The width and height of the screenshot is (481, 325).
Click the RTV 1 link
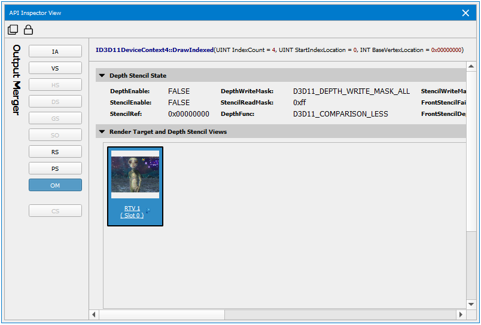132,209
